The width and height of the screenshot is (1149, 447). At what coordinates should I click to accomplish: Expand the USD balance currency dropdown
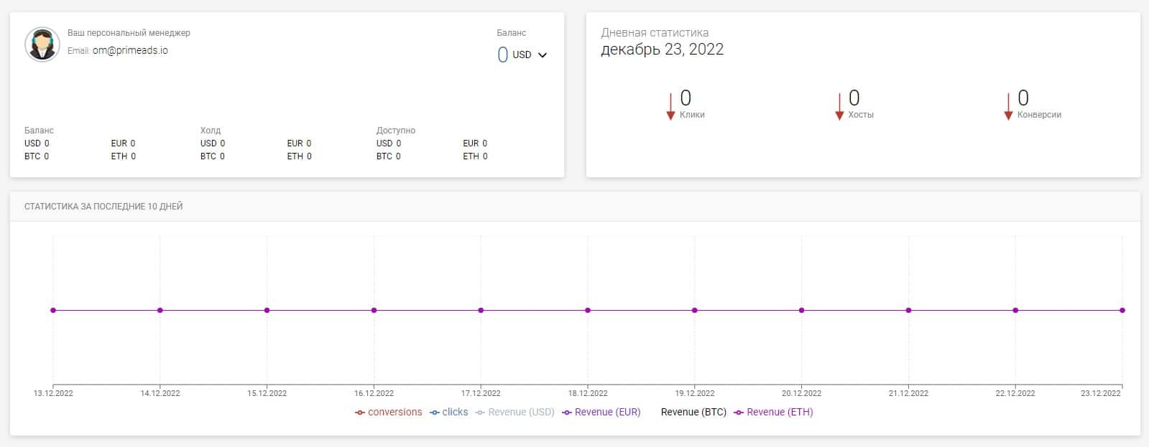542,55
